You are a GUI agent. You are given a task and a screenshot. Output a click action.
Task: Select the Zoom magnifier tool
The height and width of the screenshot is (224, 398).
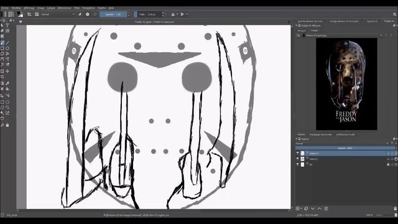(2, 125)
